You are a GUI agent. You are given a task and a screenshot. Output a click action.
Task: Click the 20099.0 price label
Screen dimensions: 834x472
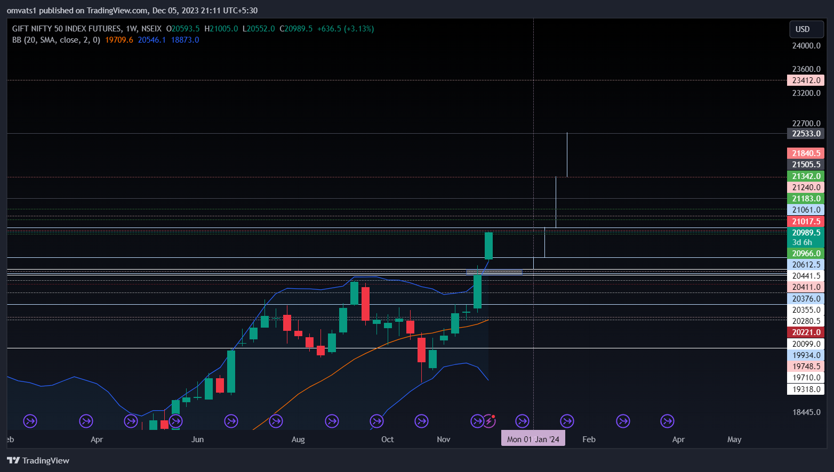(x=806, y=344)
